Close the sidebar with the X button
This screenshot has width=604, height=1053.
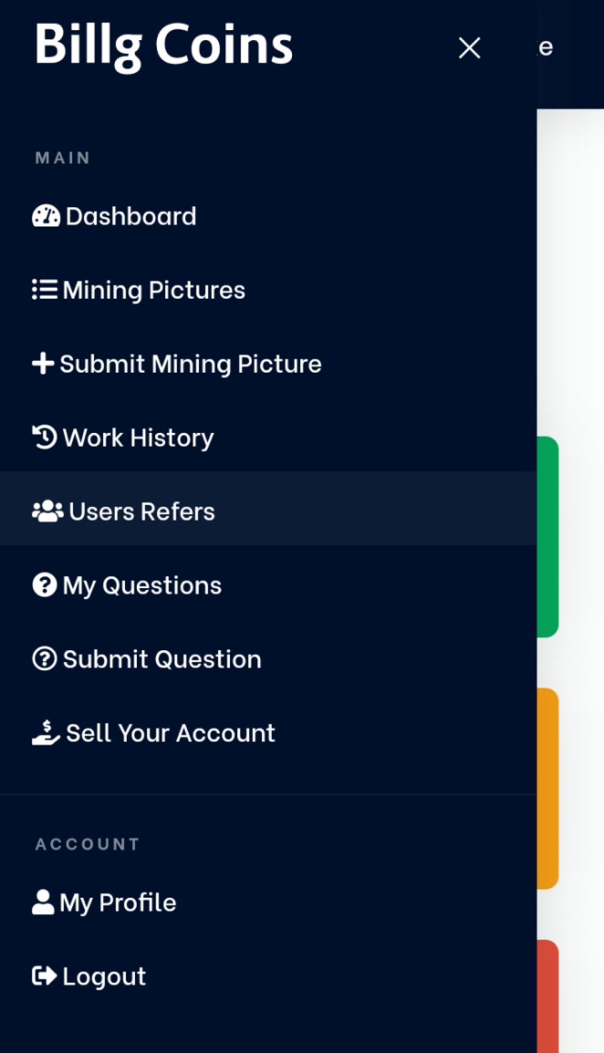470,48
